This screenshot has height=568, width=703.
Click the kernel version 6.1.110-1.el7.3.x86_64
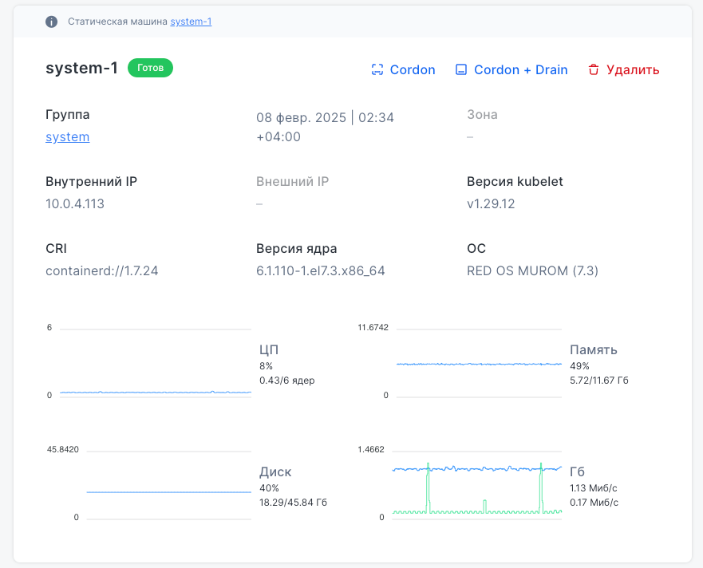click(x=321, y=270)
